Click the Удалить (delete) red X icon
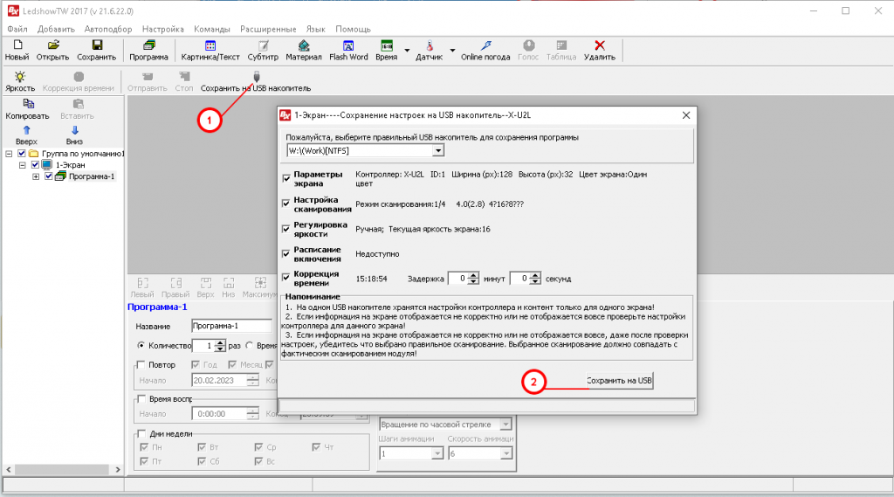This screenshot has height=497, width=894. point(600,45)
